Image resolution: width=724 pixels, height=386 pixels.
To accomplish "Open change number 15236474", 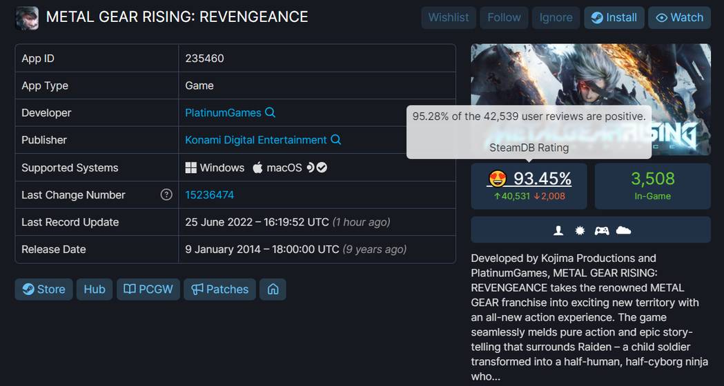I will tap(210, 195).
